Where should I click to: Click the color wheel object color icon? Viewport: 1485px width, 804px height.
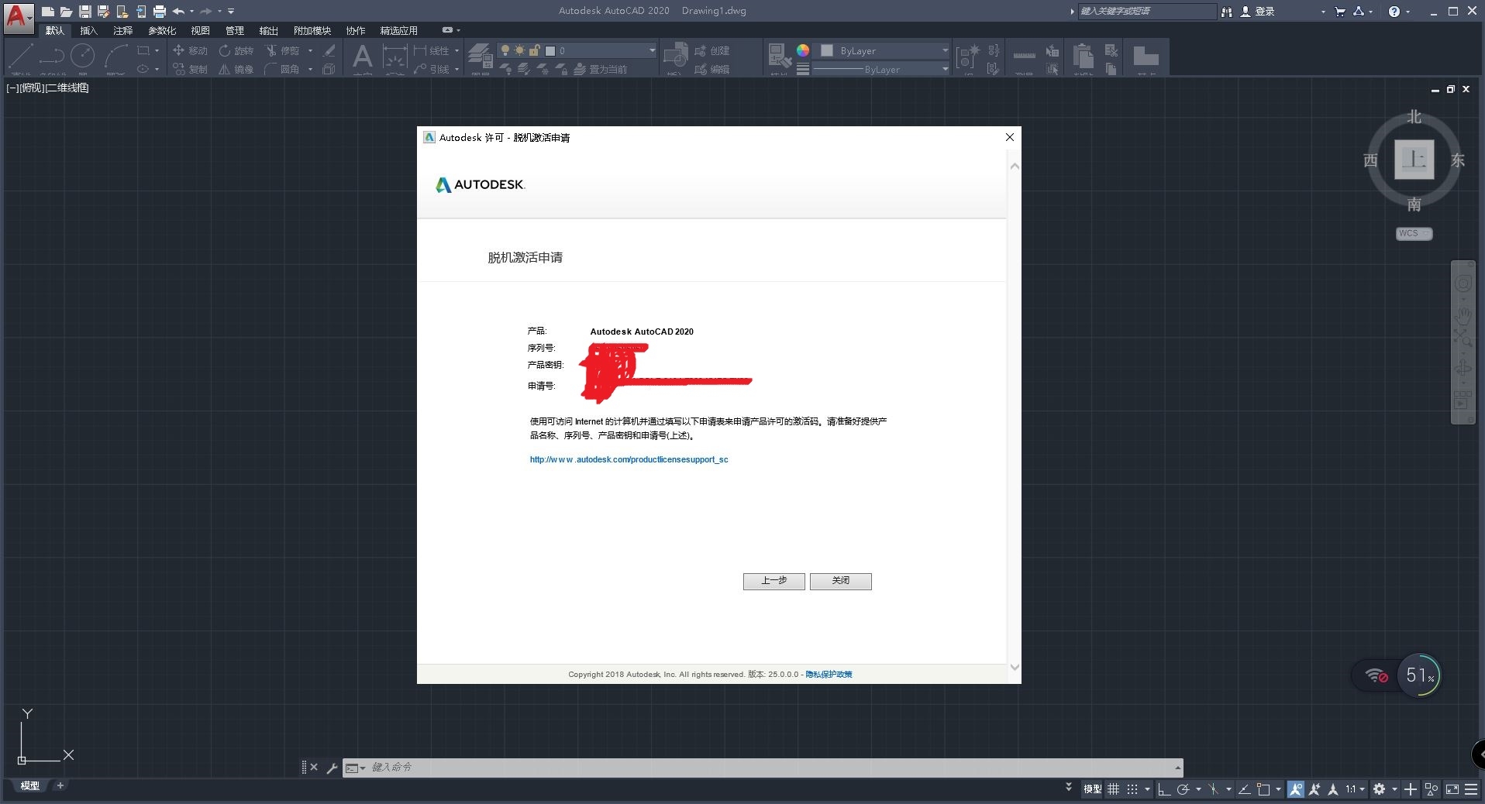point(803,50)
